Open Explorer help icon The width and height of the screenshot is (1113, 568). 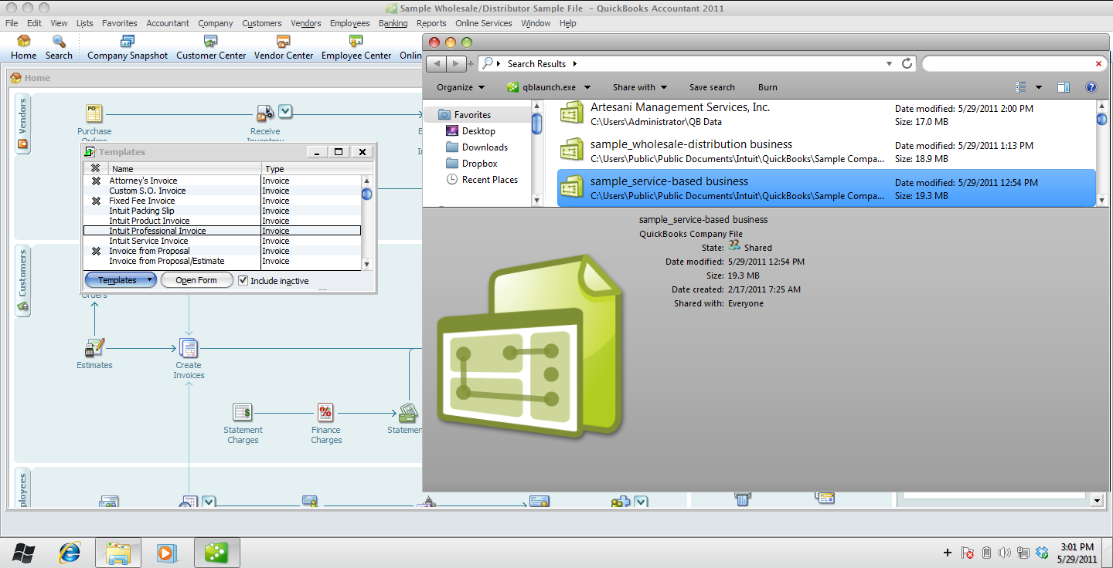pyautogui.click(x=1091, y=87)
